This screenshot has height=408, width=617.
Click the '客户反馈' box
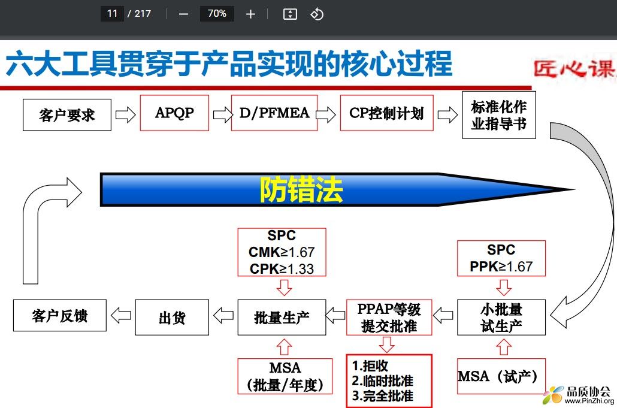click(x=60, y=315)
